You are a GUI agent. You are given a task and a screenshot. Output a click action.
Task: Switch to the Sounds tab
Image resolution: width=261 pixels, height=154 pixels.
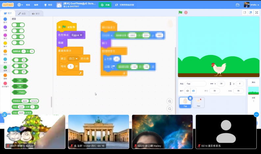click(x=36, y=13)
